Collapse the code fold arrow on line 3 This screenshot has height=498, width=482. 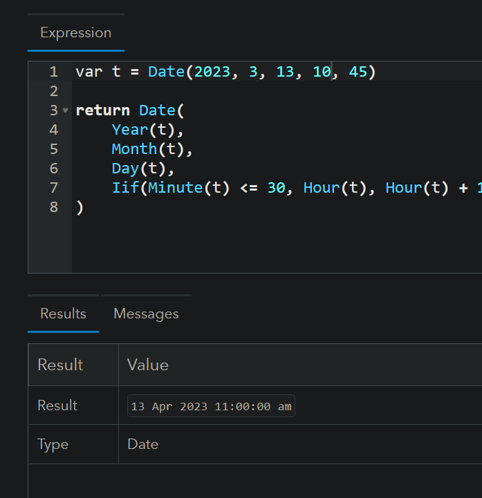pyautogui.click(x=66, y=111)
